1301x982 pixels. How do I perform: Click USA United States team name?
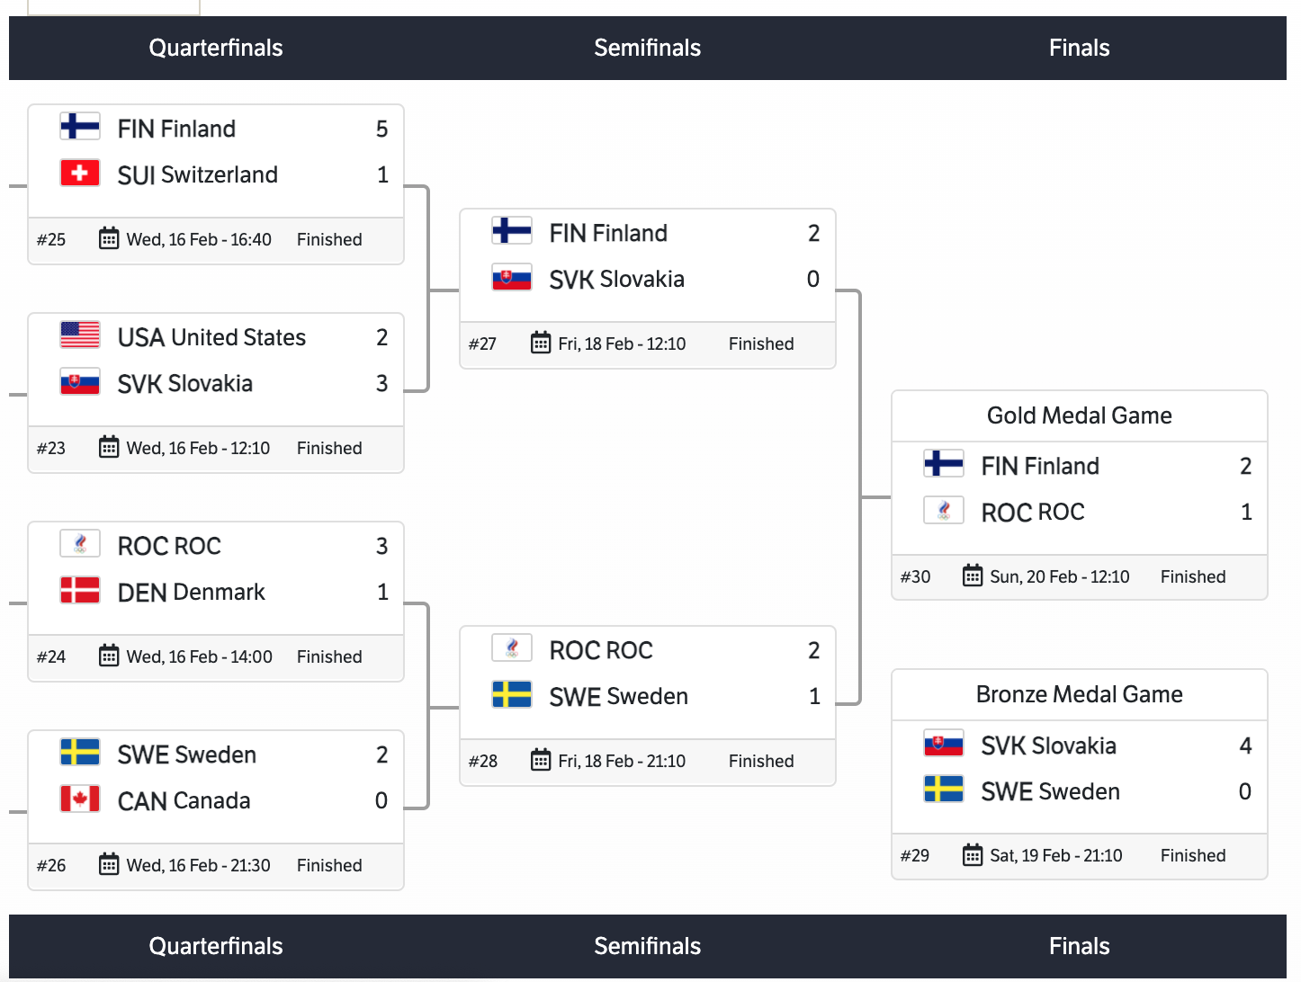pos(211,337)
